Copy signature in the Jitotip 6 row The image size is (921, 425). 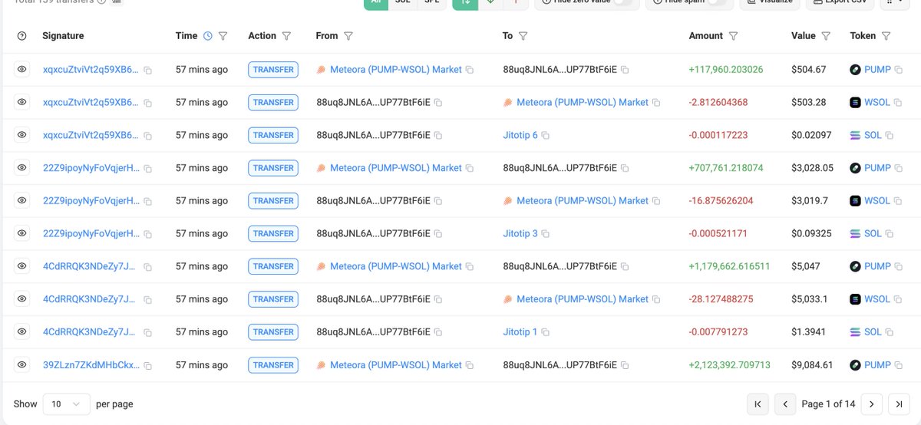click(148, 136)
